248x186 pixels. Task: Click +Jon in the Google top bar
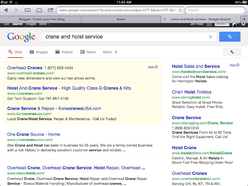(x=6, y=24)
